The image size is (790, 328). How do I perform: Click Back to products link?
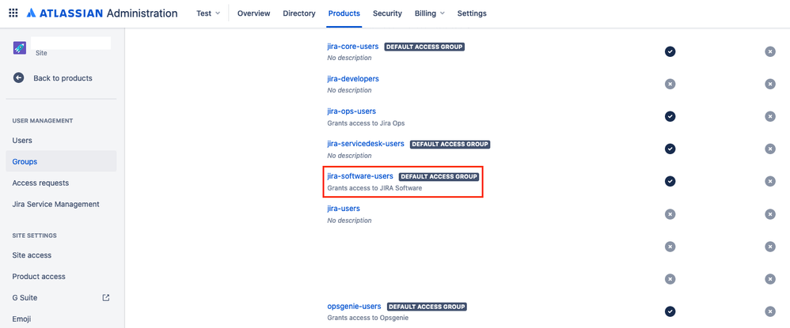[63, 78]
